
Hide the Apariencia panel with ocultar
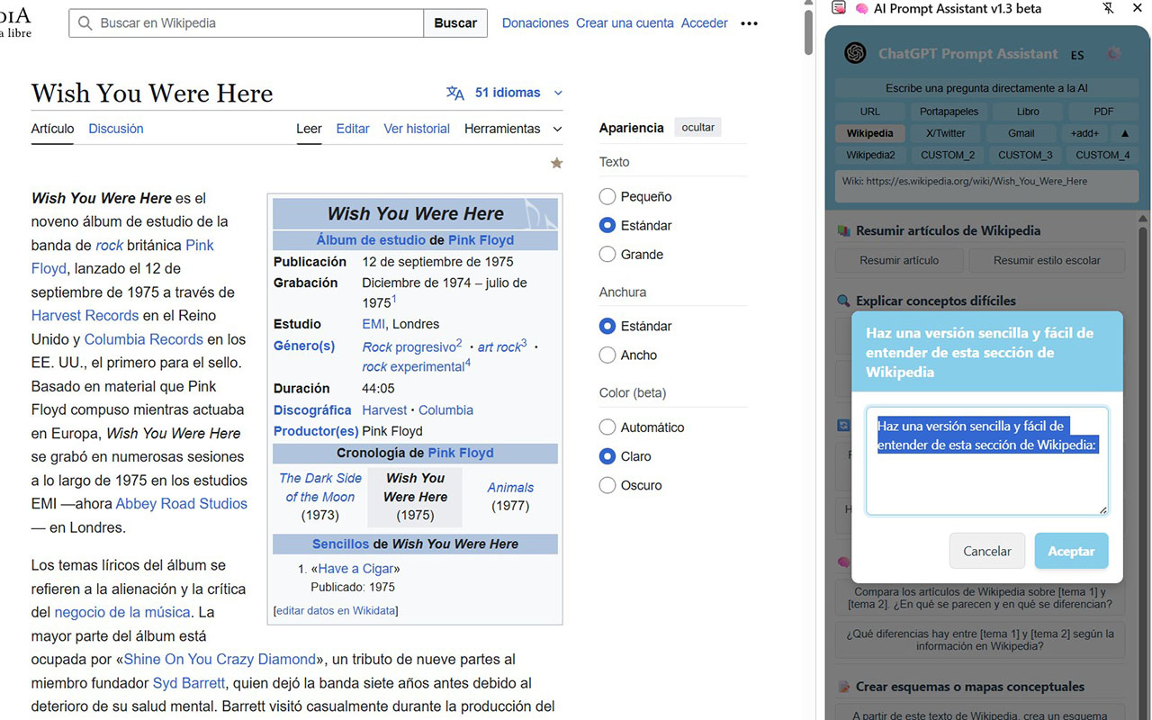pyautogui.click(x=698, y=128)
